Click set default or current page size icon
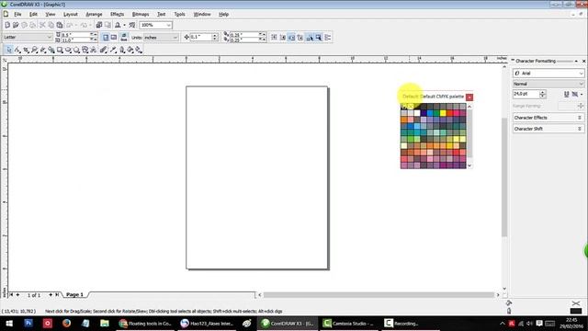 [124, 37]
